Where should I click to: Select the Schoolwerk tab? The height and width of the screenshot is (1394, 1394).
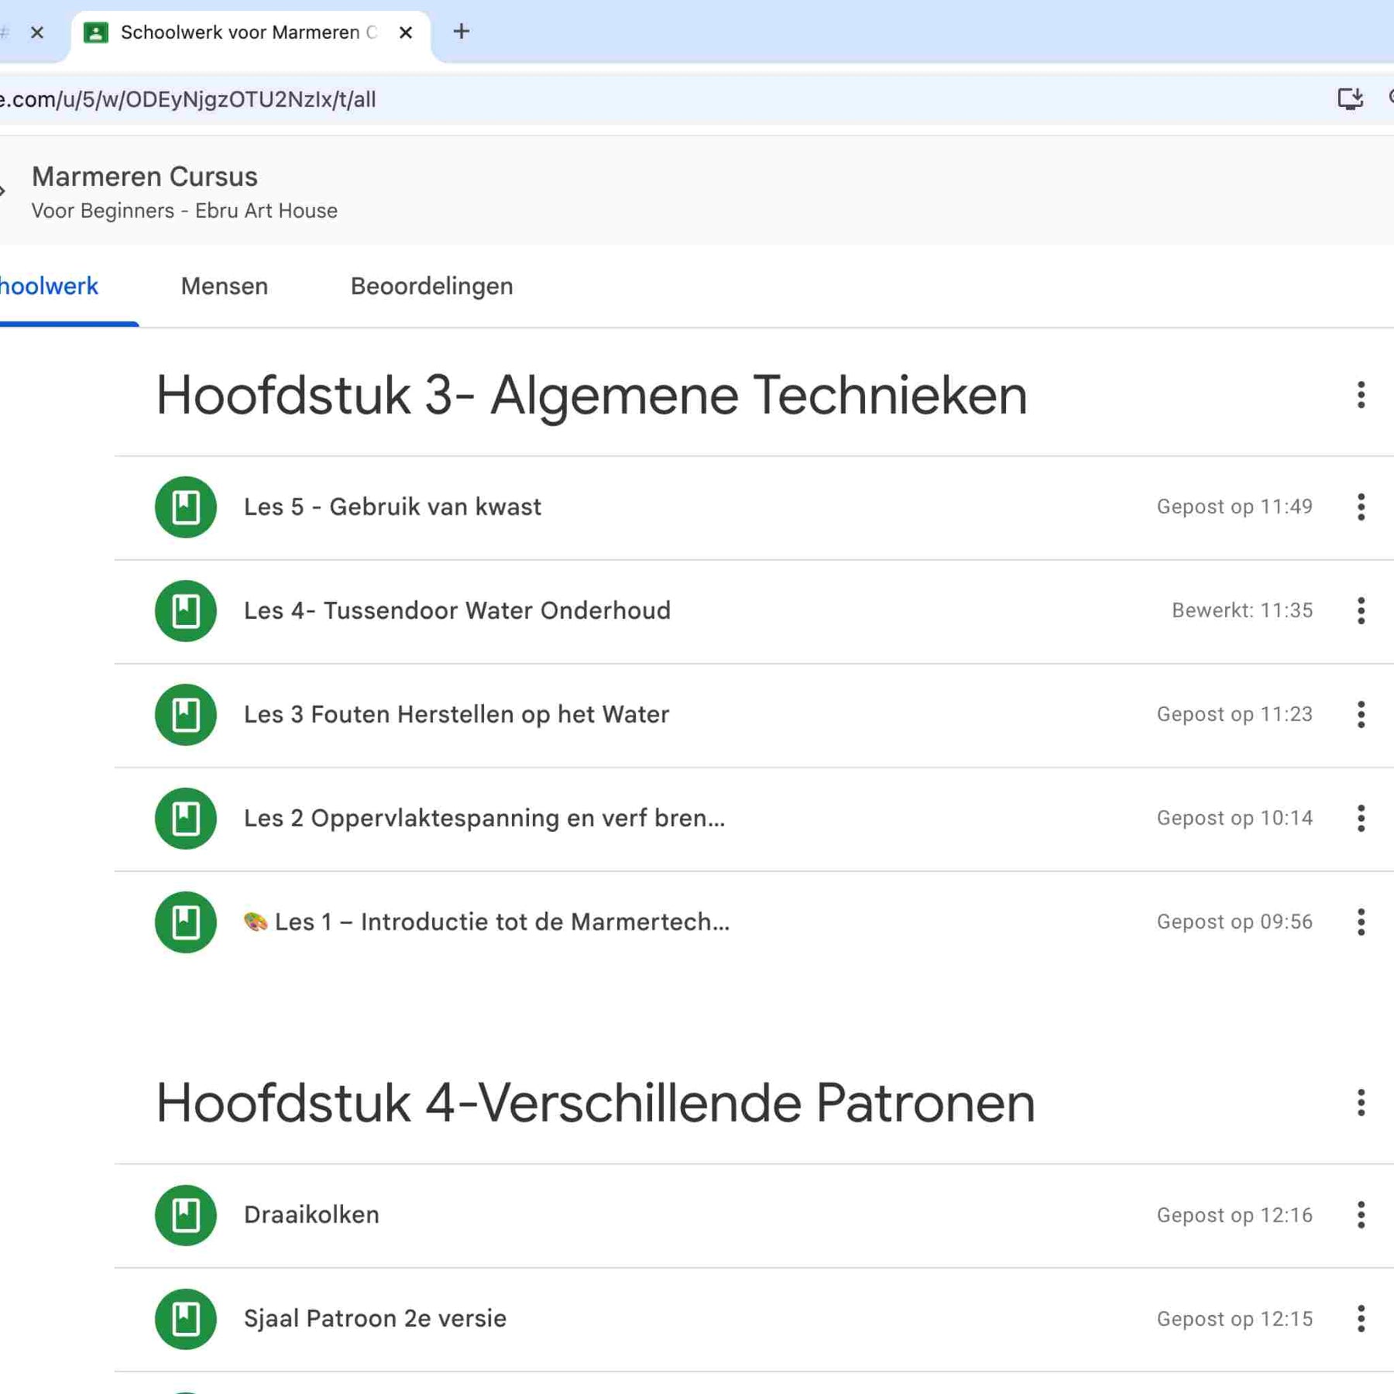click(50, 287)
